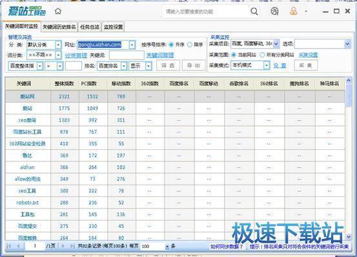This screenshot has height=257, width=357.
Task: Go to next page of records
Action: (63, 246)
